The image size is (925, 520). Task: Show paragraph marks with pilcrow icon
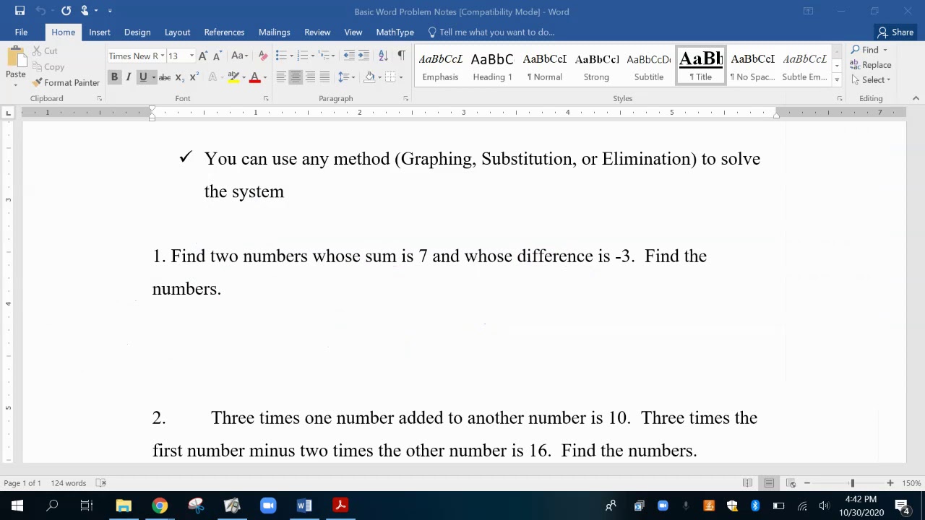tap(401, 56)
